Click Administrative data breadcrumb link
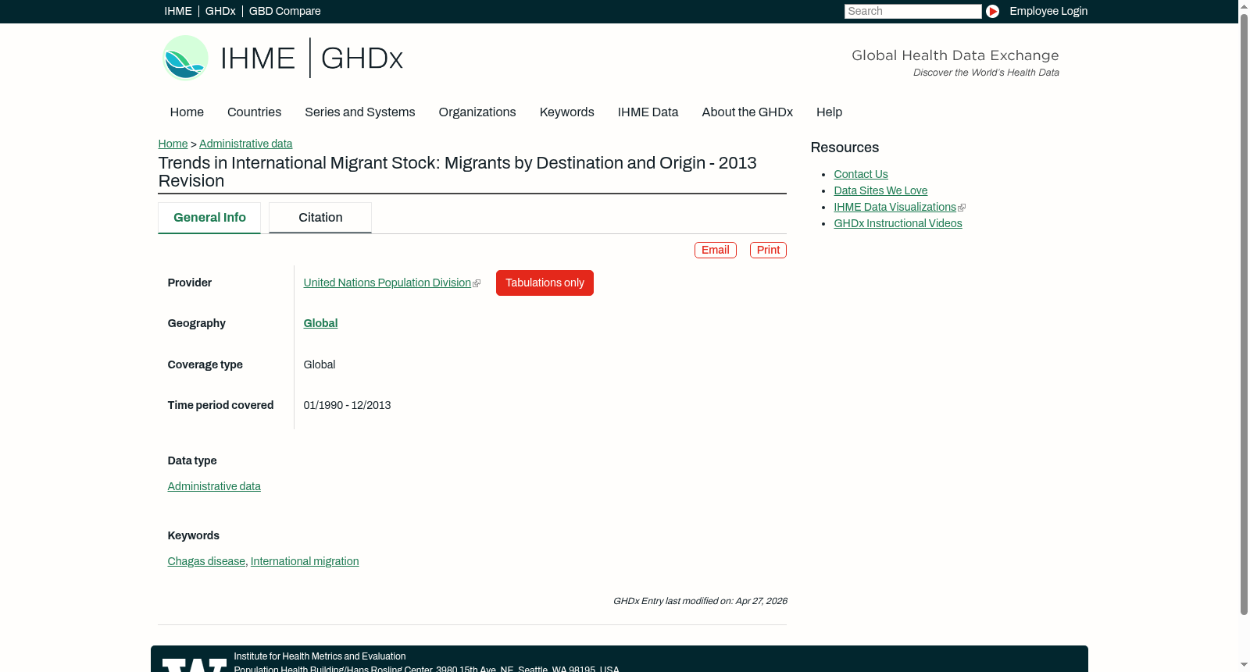This screenshot has width=1250, height=672. pyautogui.click(x=245, y=144)
